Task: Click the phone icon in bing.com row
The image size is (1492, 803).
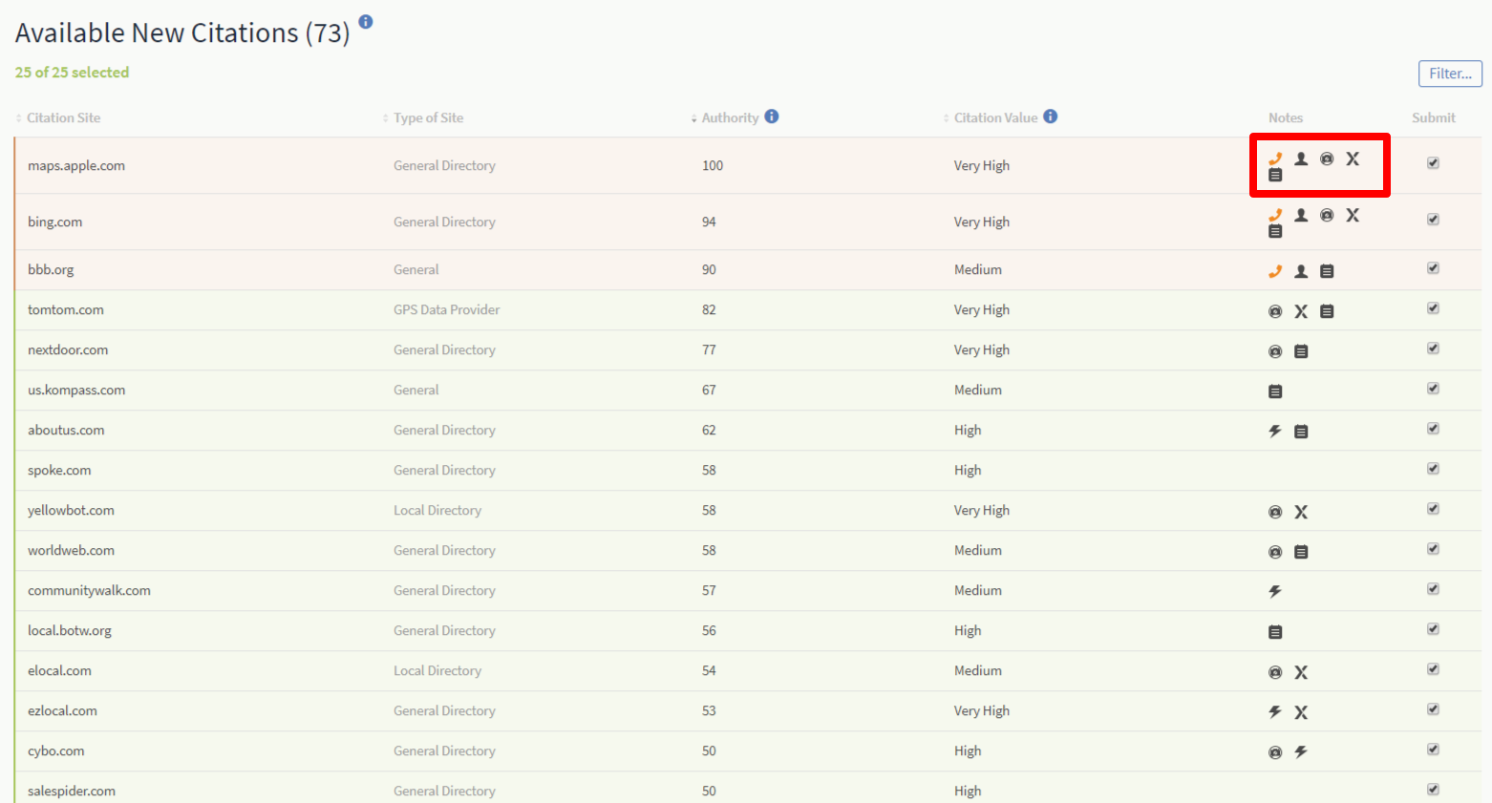Action: pos(1275,215)
